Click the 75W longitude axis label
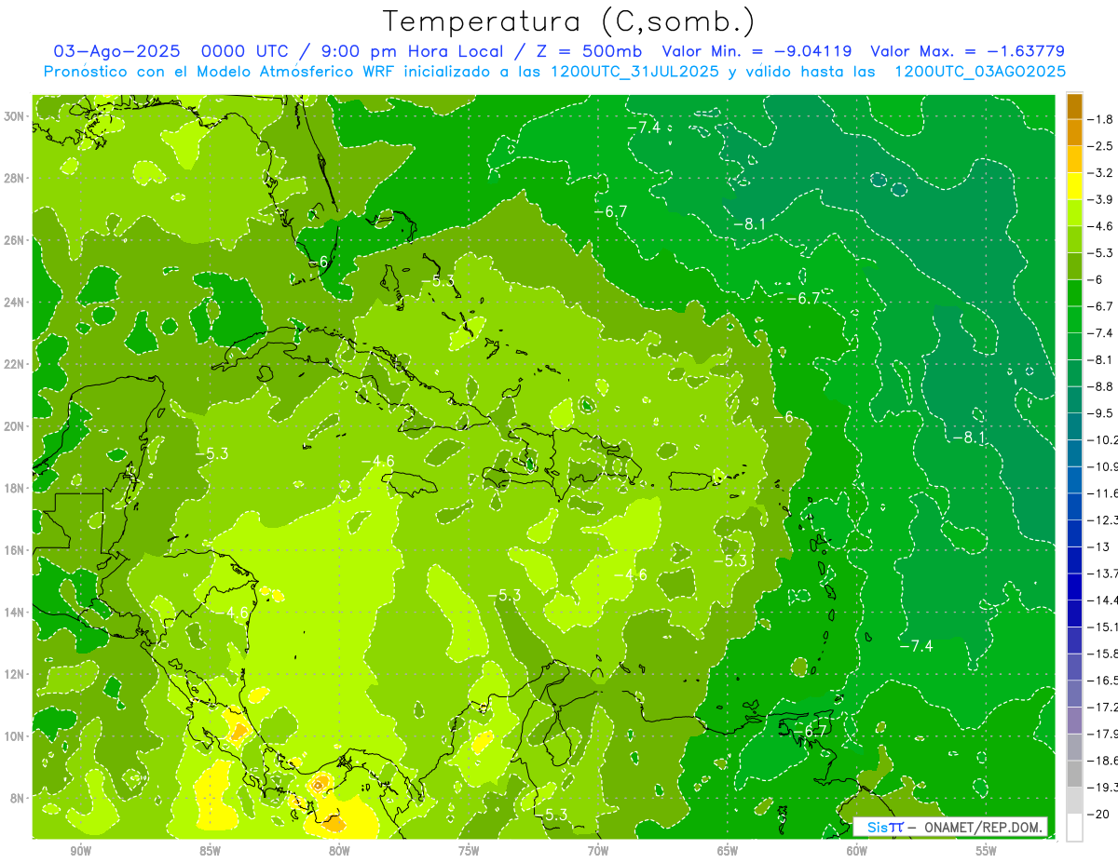This screenshot has width=1118, height=863. pyautogui.click(x=469, y=851)
